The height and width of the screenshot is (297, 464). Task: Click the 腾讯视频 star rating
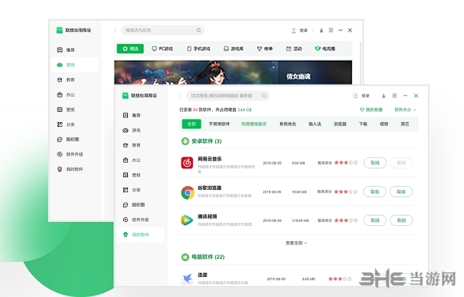pyautogui.click(x=346, y=220)
